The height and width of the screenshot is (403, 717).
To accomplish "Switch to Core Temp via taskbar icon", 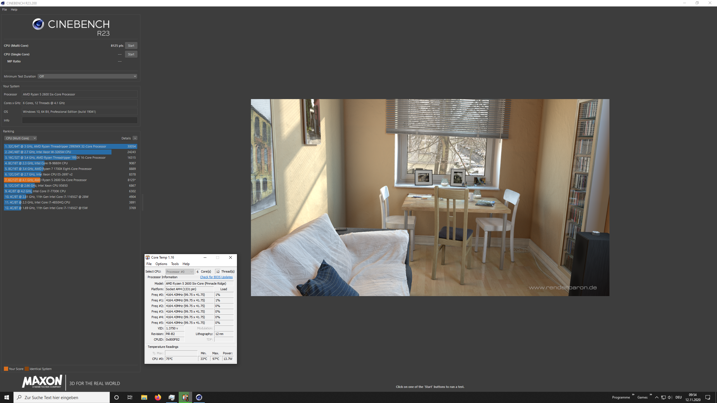I will 185,397.
